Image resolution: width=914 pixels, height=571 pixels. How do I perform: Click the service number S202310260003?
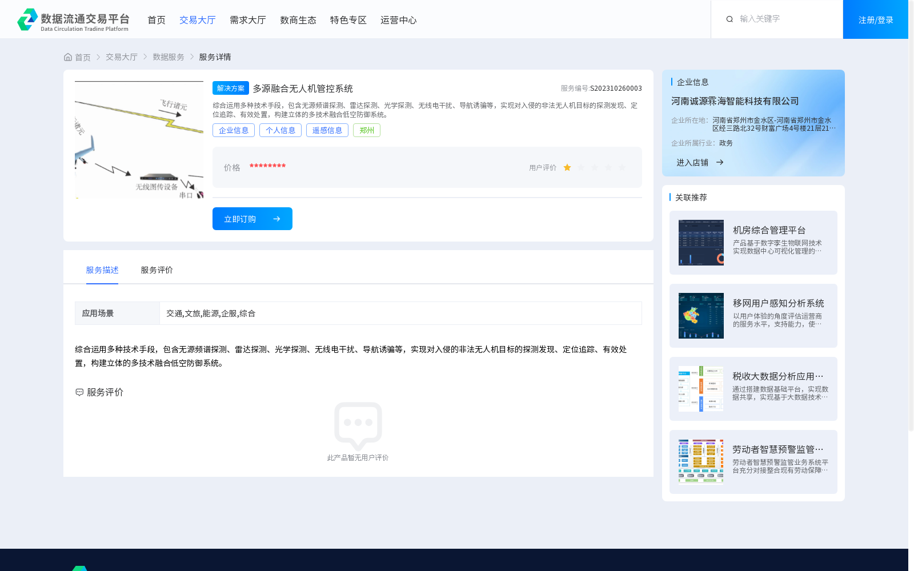coord(616,89)
